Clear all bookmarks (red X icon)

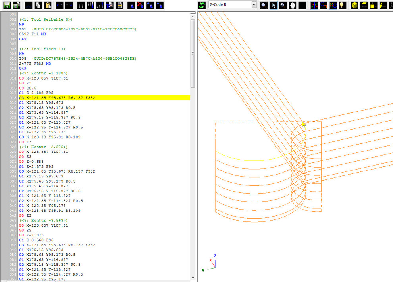[x=141, y=5]
